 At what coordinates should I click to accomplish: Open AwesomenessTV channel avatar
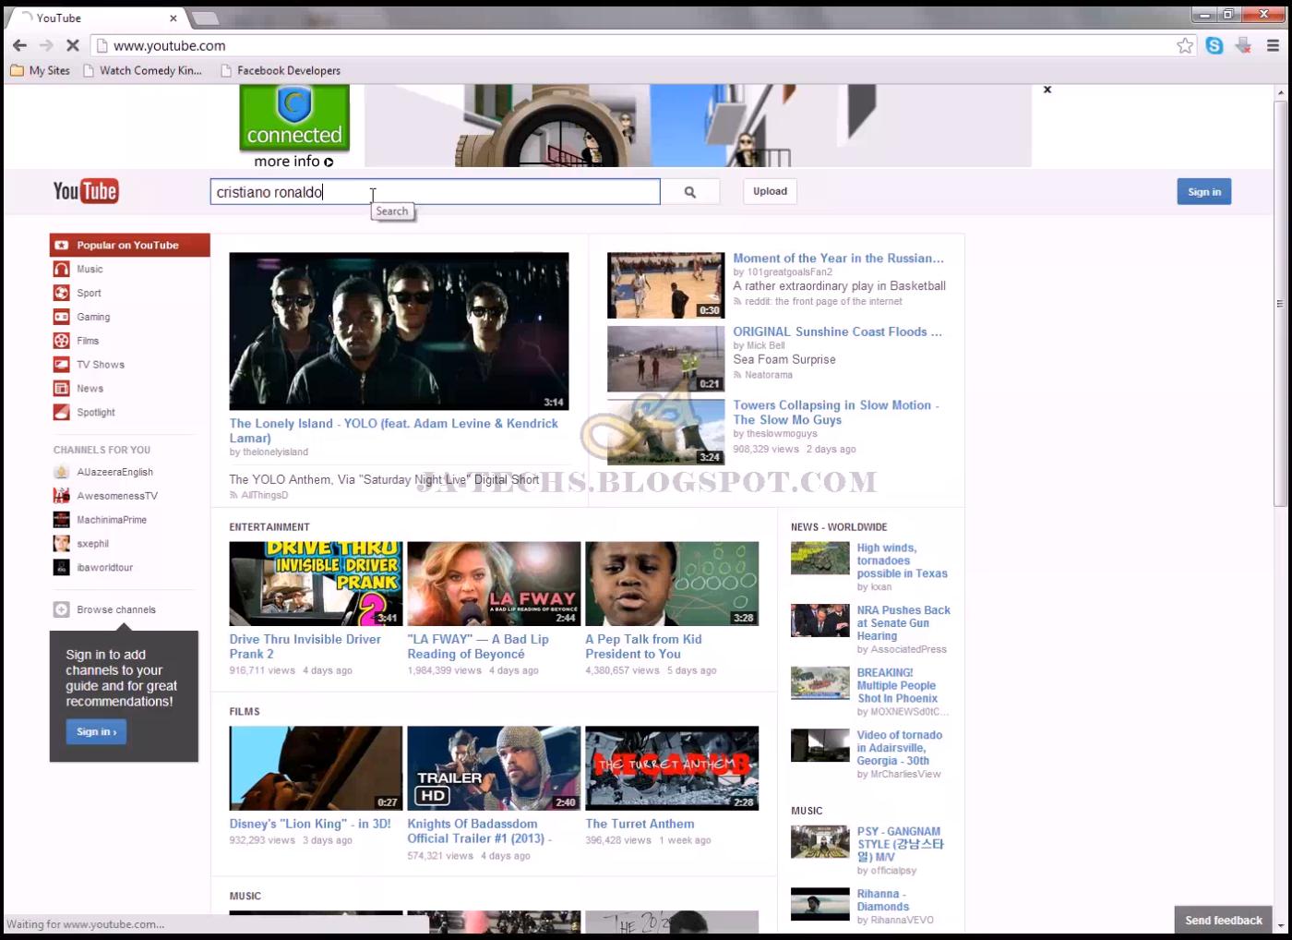click(x=61, y=496)
